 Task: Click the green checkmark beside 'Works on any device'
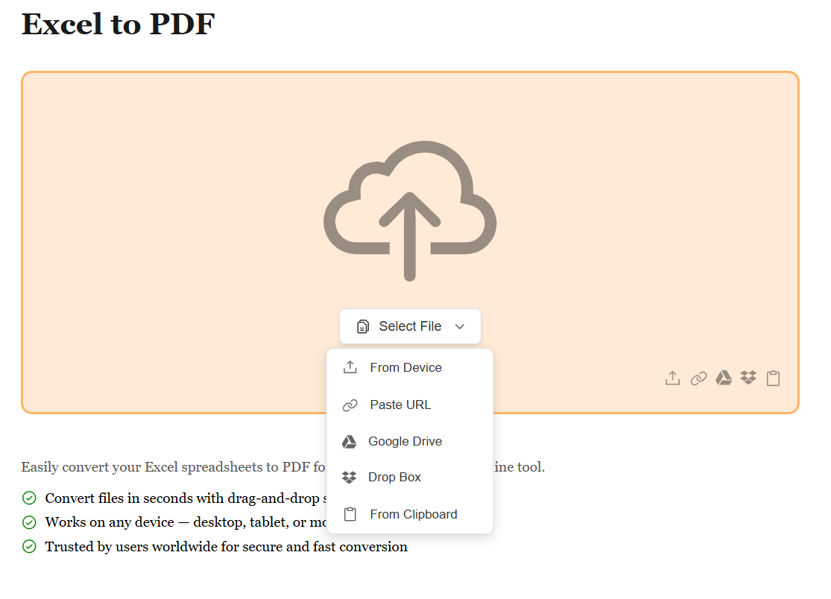click(29, 522)
